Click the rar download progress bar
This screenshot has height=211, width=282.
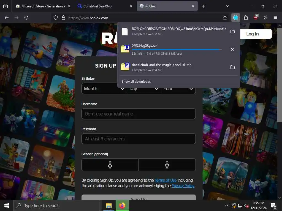click(x=177, y=49)
